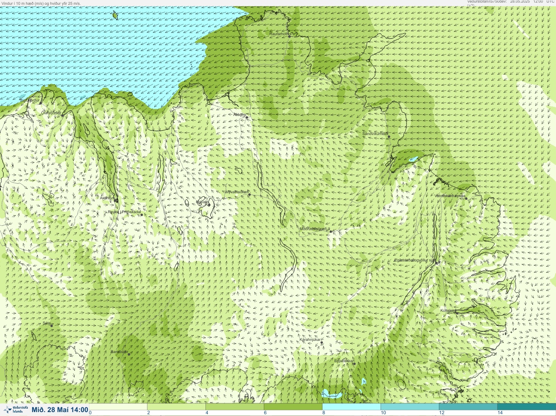Click the Ólafsfjörður station label
556x416 pixels.
tap(51, 112)
